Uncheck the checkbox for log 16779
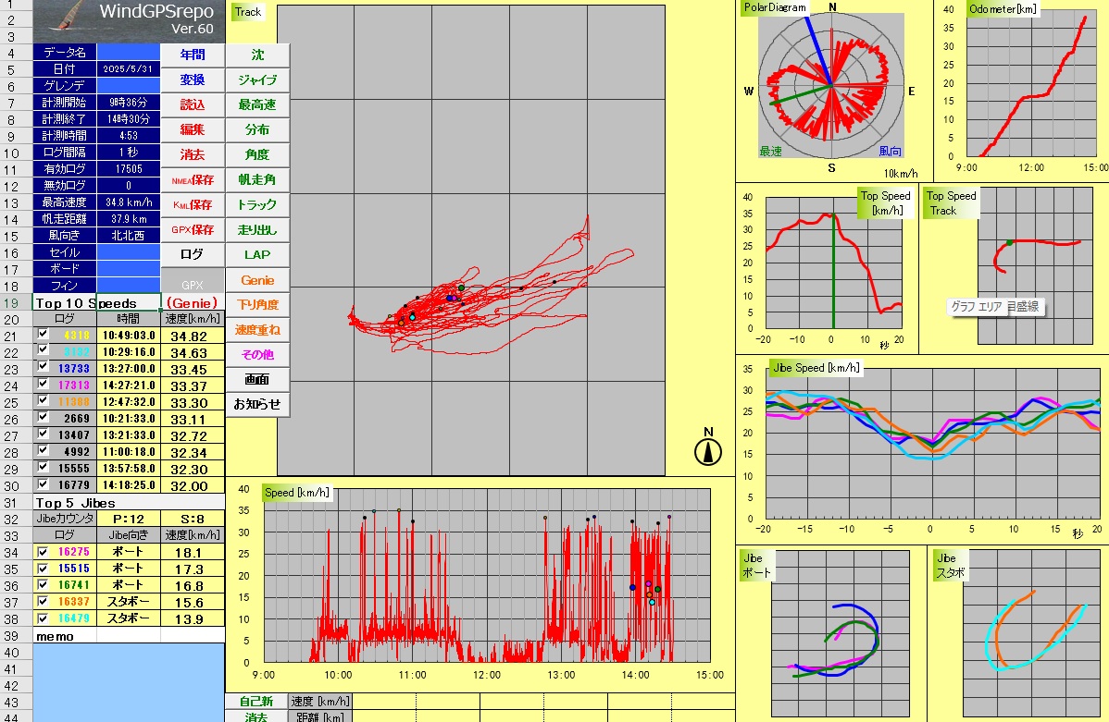This screenshot has height=722, width=1109. pyautogui.click(x=44, y=483)
